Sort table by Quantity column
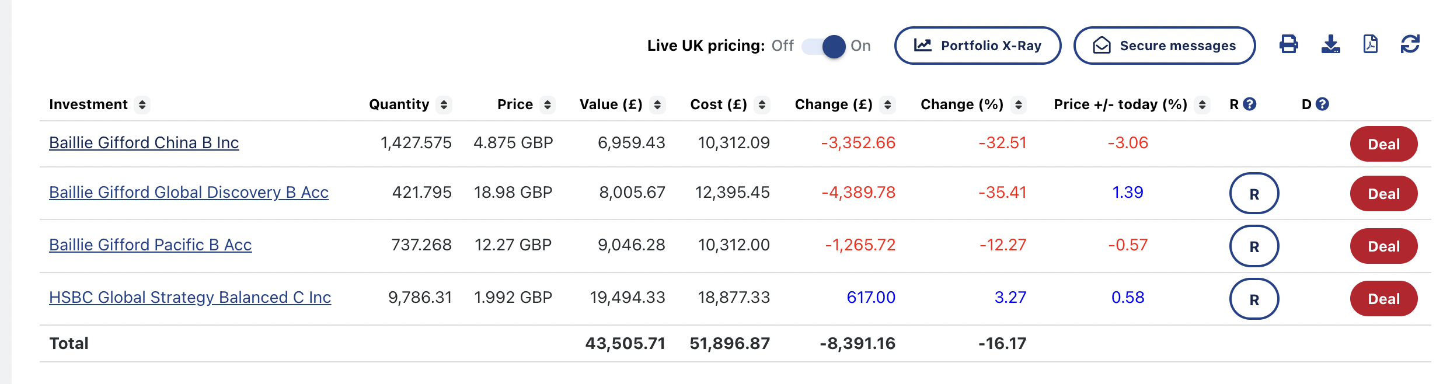Image resolution: width=1450 pixels, height=384 pixels. [x=444, y=104]
